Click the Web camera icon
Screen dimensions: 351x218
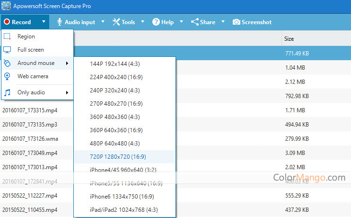[7, 76]
